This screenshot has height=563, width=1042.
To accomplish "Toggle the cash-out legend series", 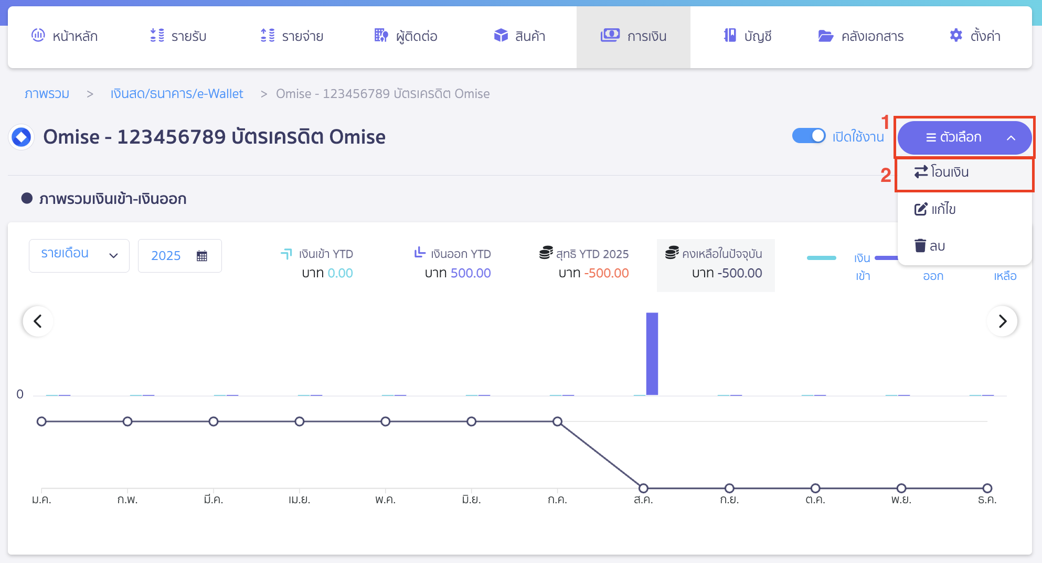I will (x=887, y=258).
